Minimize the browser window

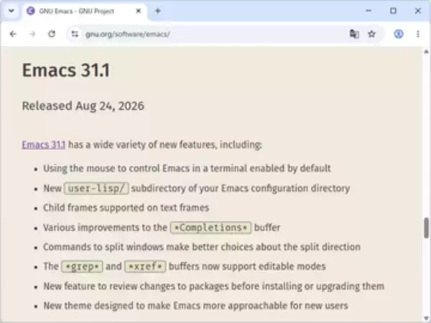point(369,11)
